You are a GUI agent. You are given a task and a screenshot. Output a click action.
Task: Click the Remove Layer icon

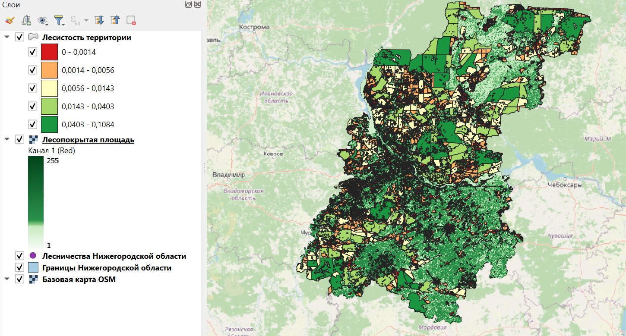coord(131,20)
